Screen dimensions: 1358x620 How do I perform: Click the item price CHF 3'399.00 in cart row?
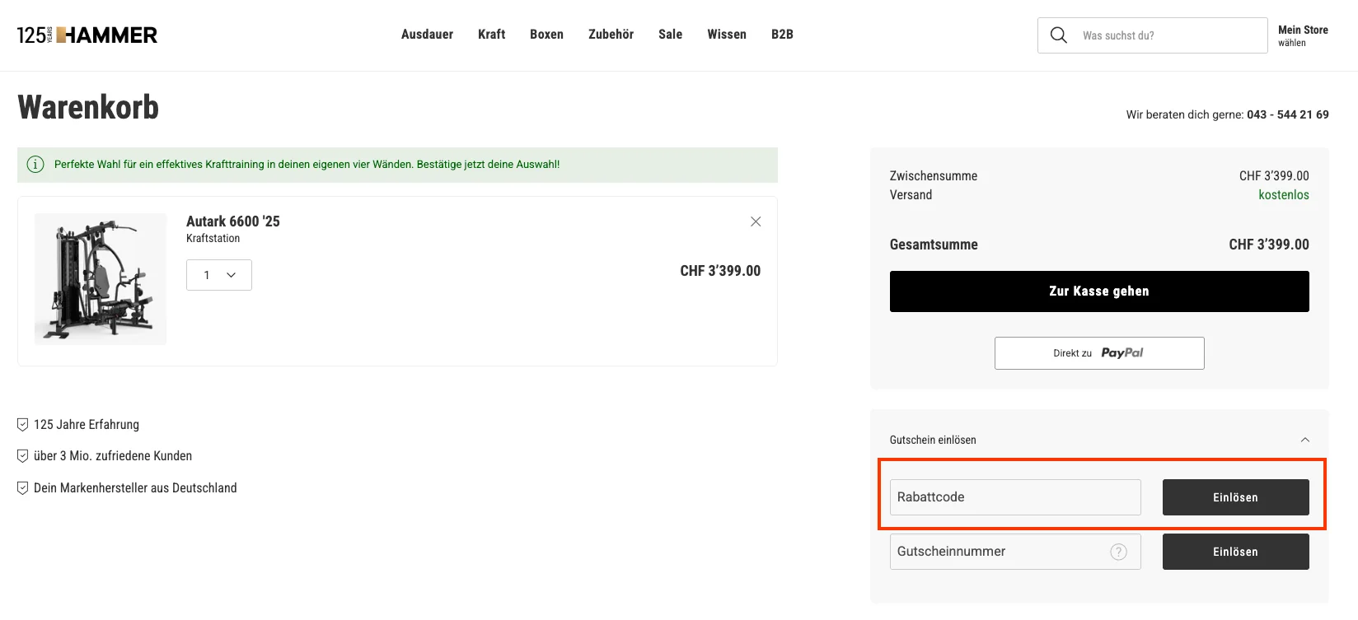[720, 271]
